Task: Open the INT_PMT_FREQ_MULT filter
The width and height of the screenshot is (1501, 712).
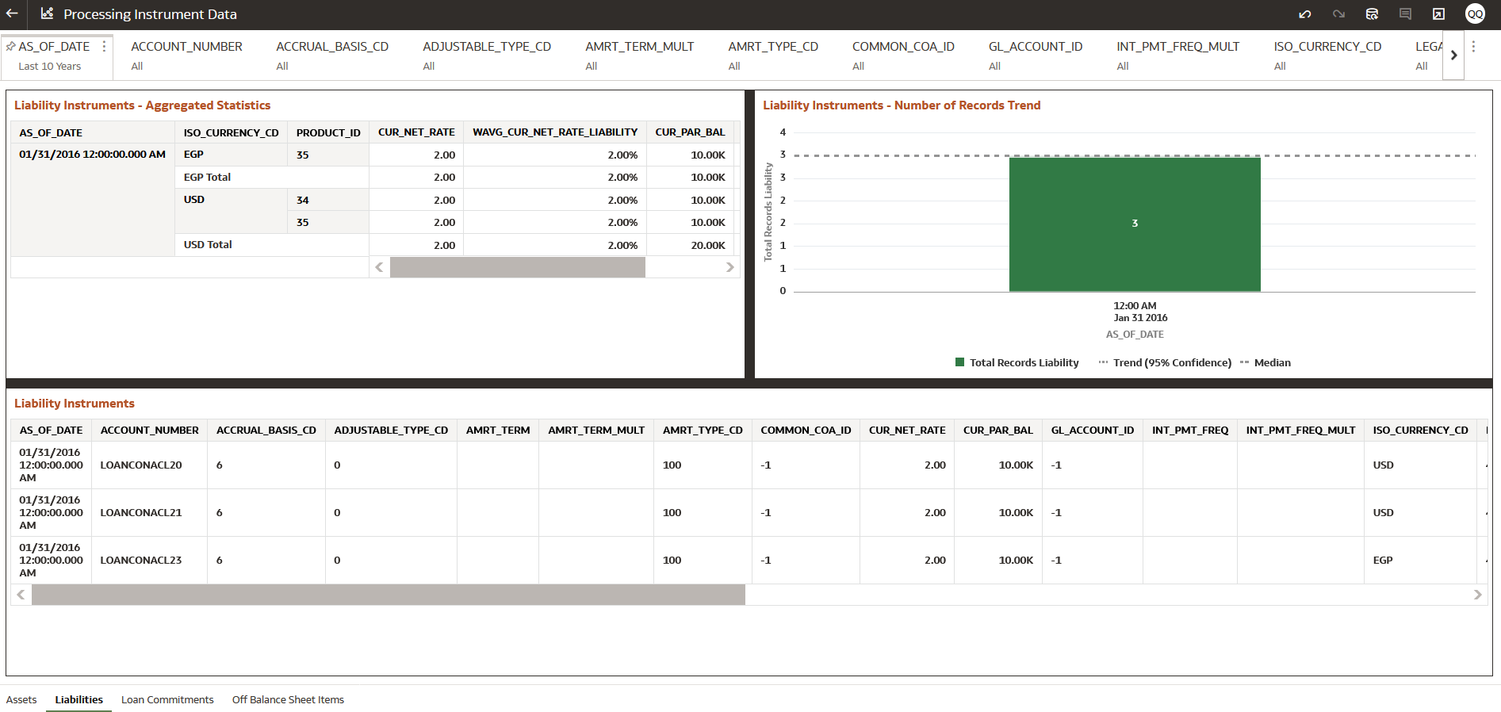Action: coord(1177,56)
